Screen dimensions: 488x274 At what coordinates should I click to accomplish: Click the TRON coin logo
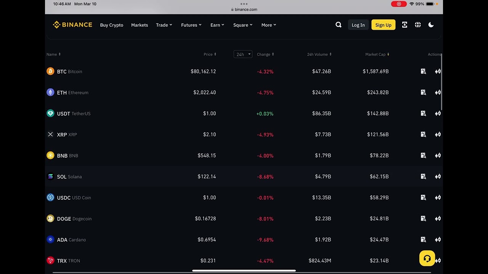(50, 261)
